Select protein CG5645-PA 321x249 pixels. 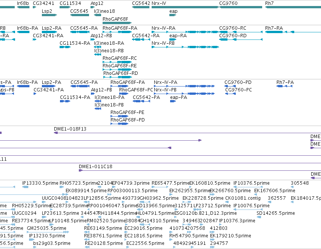[84, 82]
